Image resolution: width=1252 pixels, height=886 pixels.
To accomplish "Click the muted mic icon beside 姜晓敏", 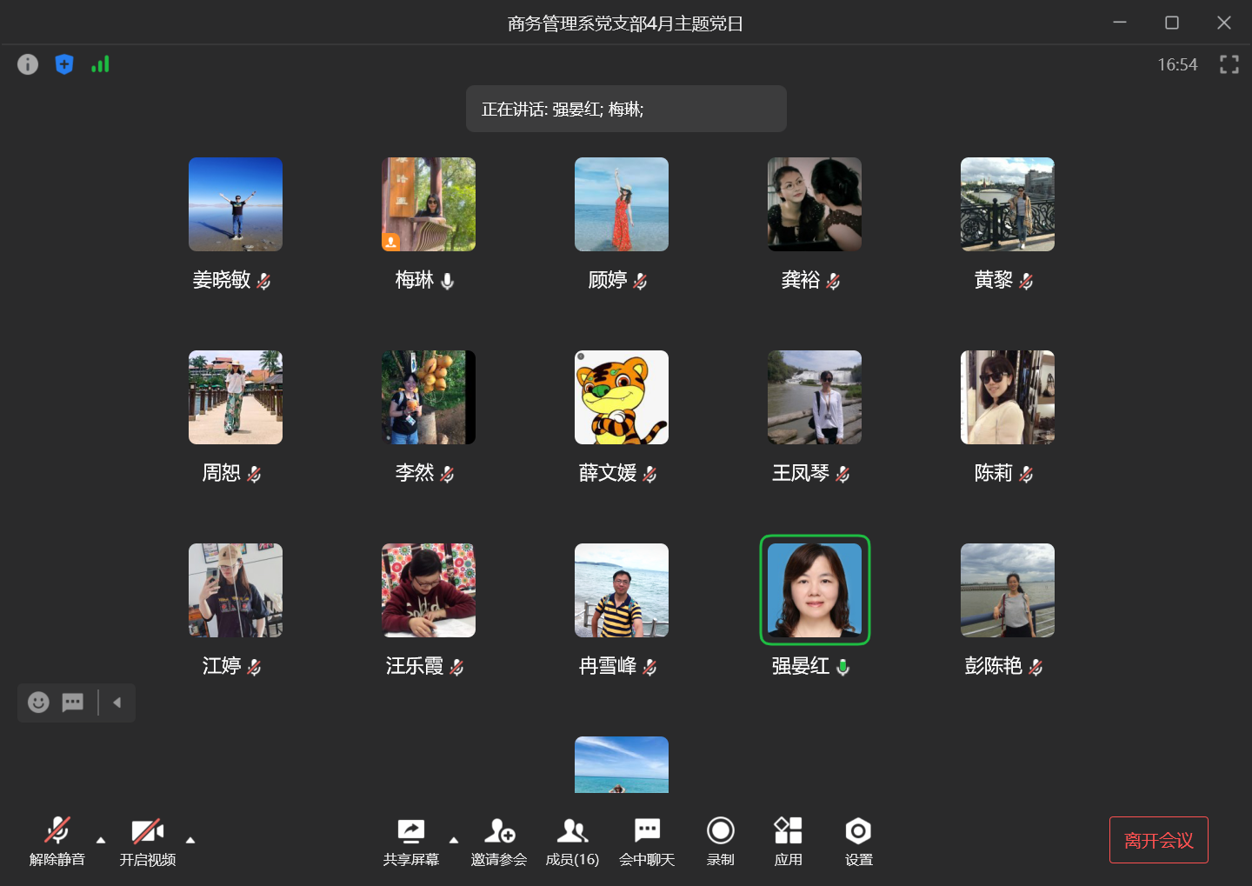I will pyautogui.click(x=263, y=281).
